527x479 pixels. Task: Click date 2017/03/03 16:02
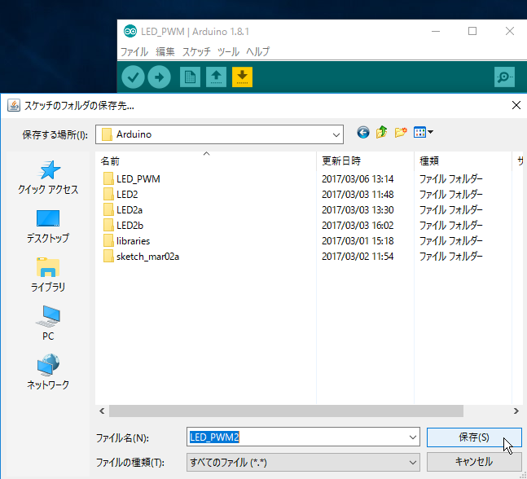(x=358, y=225)
